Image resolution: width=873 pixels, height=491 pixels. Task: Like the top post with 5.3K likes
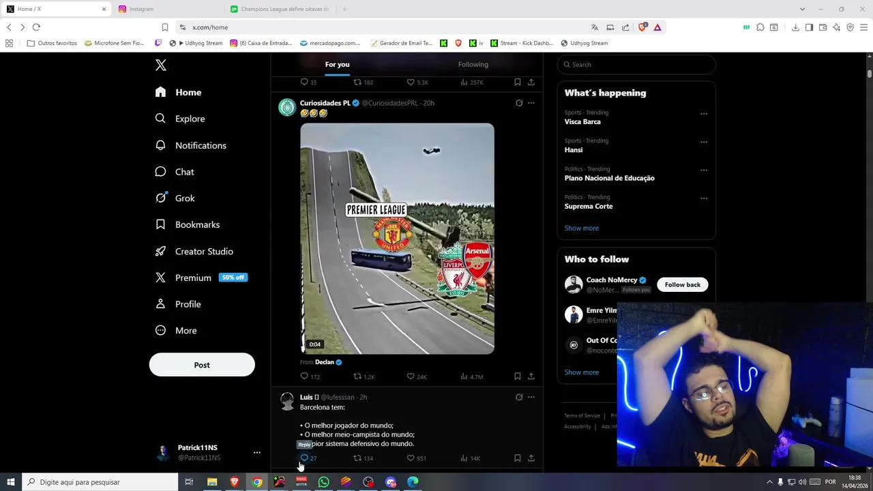[417, 83]
